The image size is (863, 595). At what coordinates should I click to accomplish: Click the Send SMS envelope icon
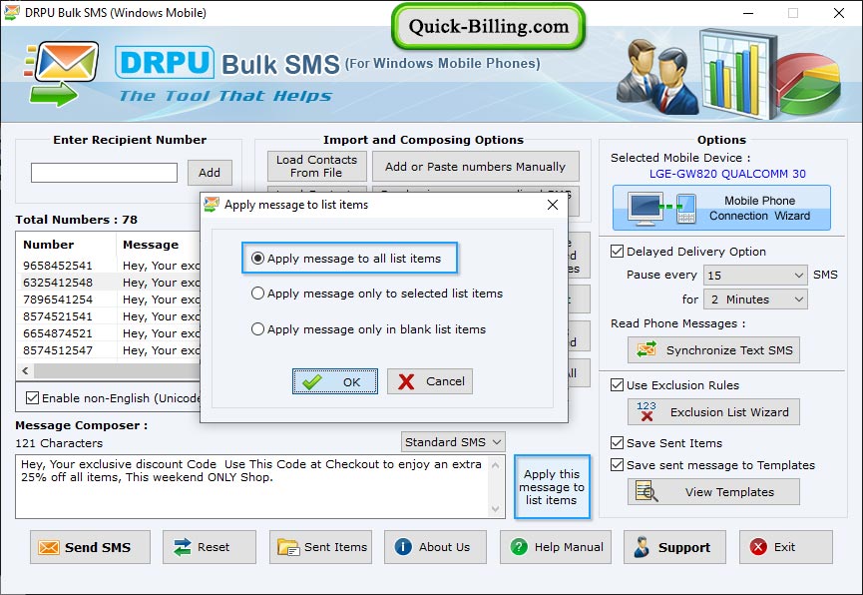coord(49,547)
